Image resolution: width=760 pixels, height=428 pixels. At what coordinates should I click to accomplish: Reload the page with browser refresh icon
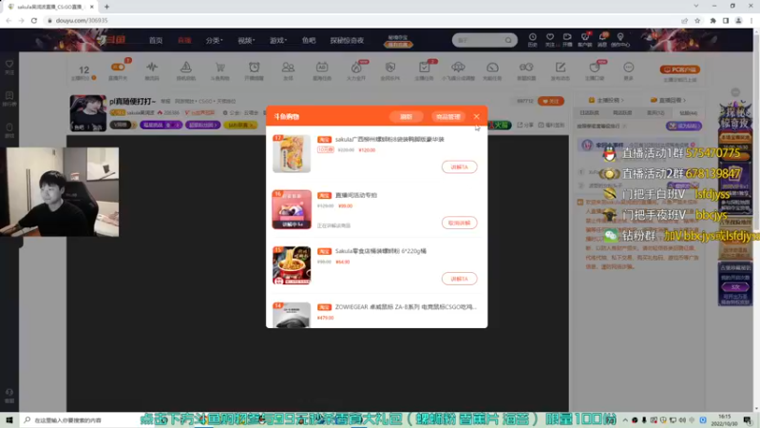(x=34, y=20)
